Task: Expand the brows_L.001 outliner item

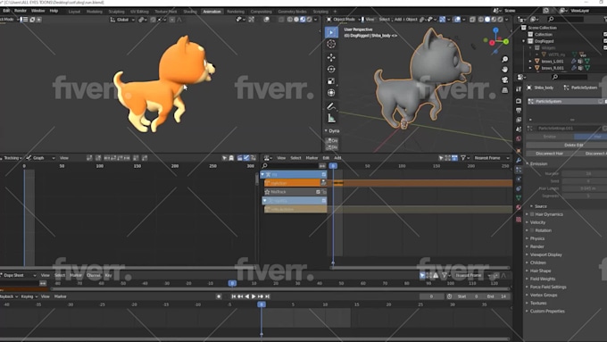Action: click(x=530, y=62)
